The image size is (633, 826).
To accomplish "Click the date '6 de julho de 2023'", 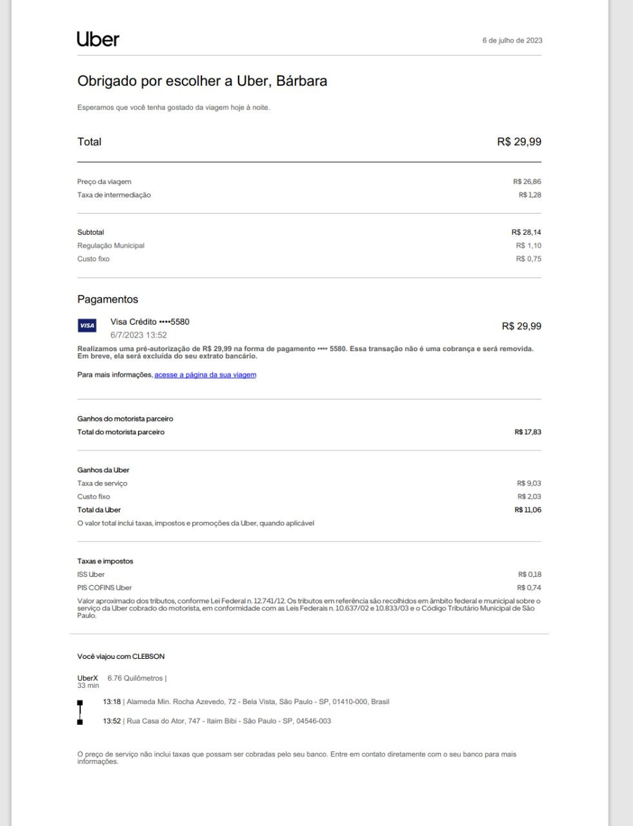I will [512, 41].
